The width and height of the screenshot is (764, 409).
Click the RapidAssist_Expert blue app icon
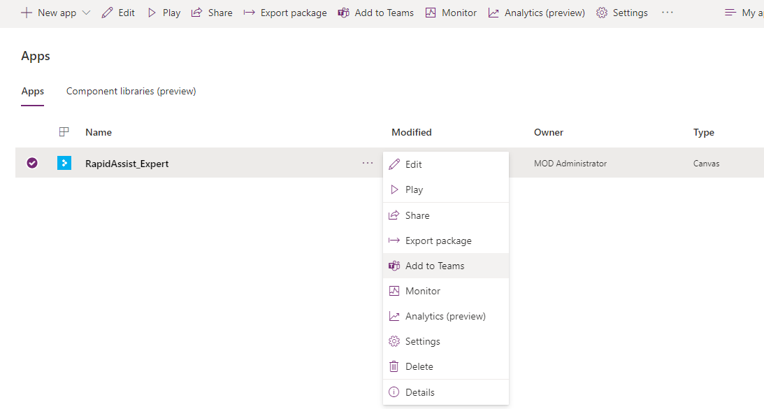[64, 163]
